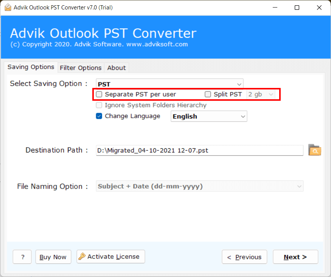Expand the English language dropdown
Viewport: 331px width, 277px height.
point(209,116)
